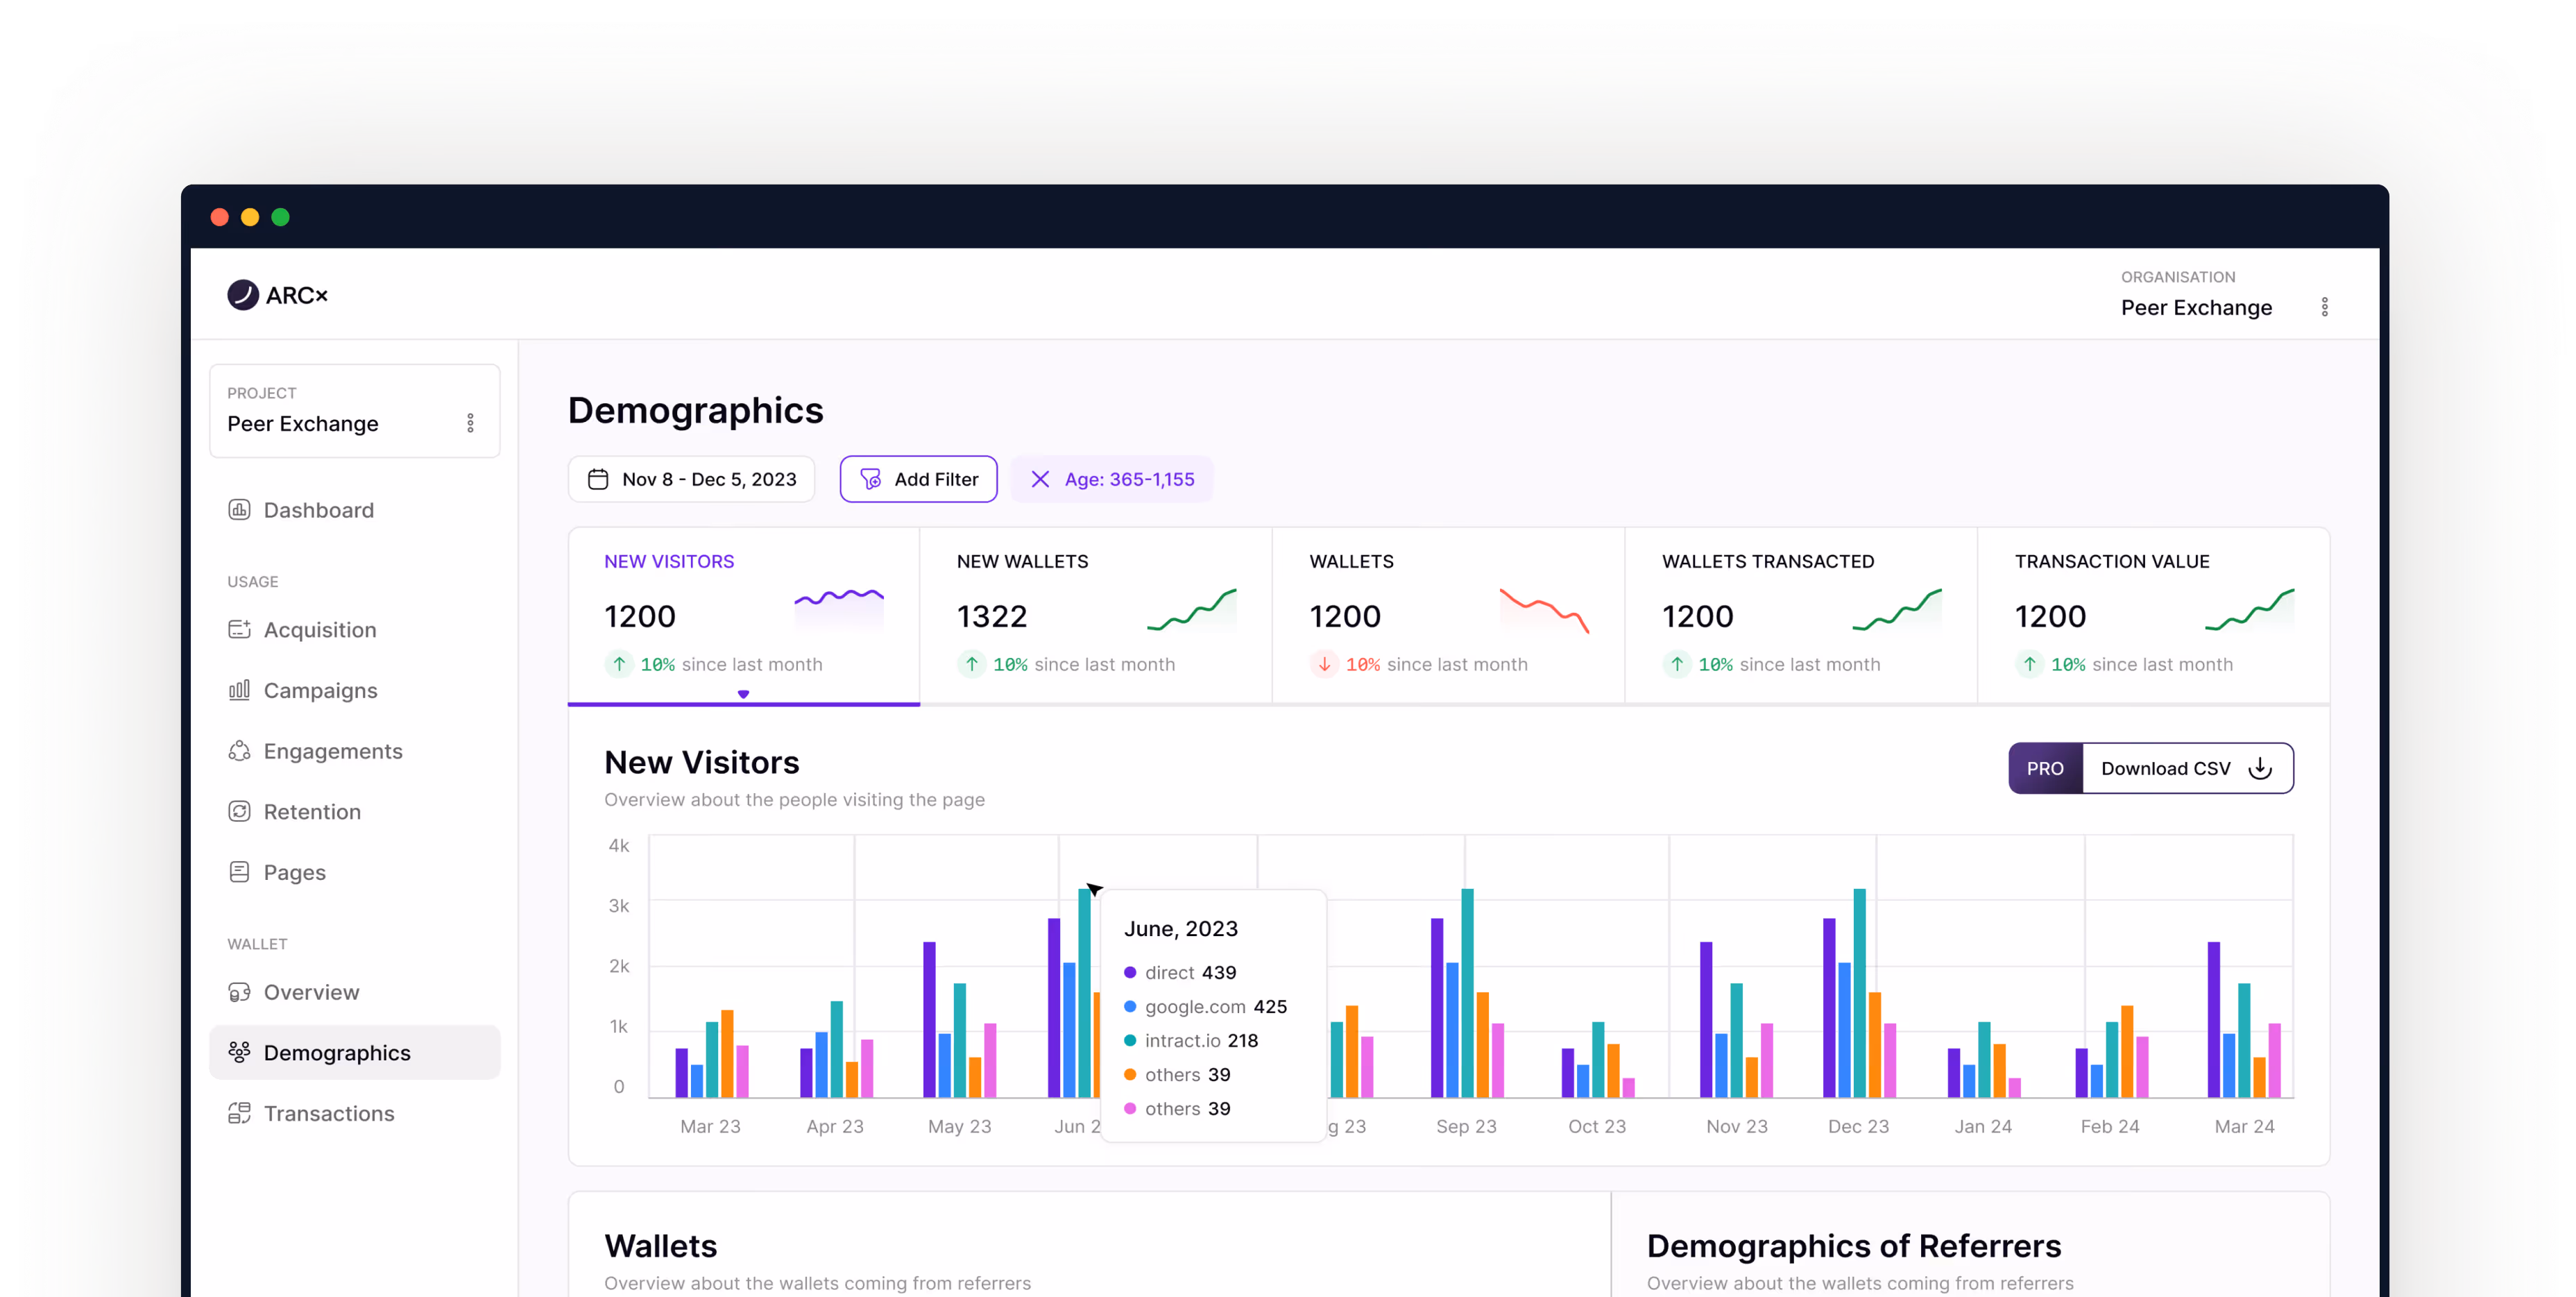
Task: Open the Dashboard sidebar icon
Action: pos(239,510)
